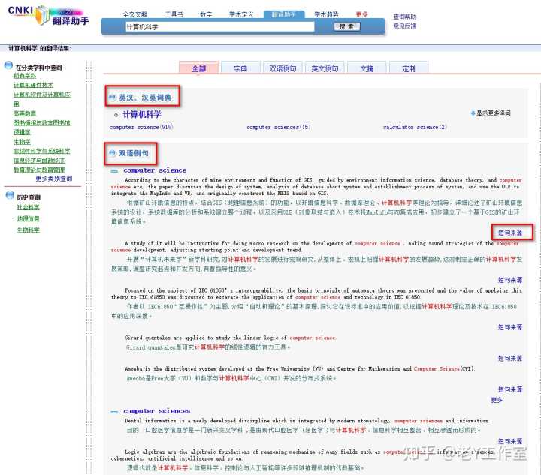This screenshot has height=475, width=541.
Task: Click 生物学 subject link
Action: 22,142
